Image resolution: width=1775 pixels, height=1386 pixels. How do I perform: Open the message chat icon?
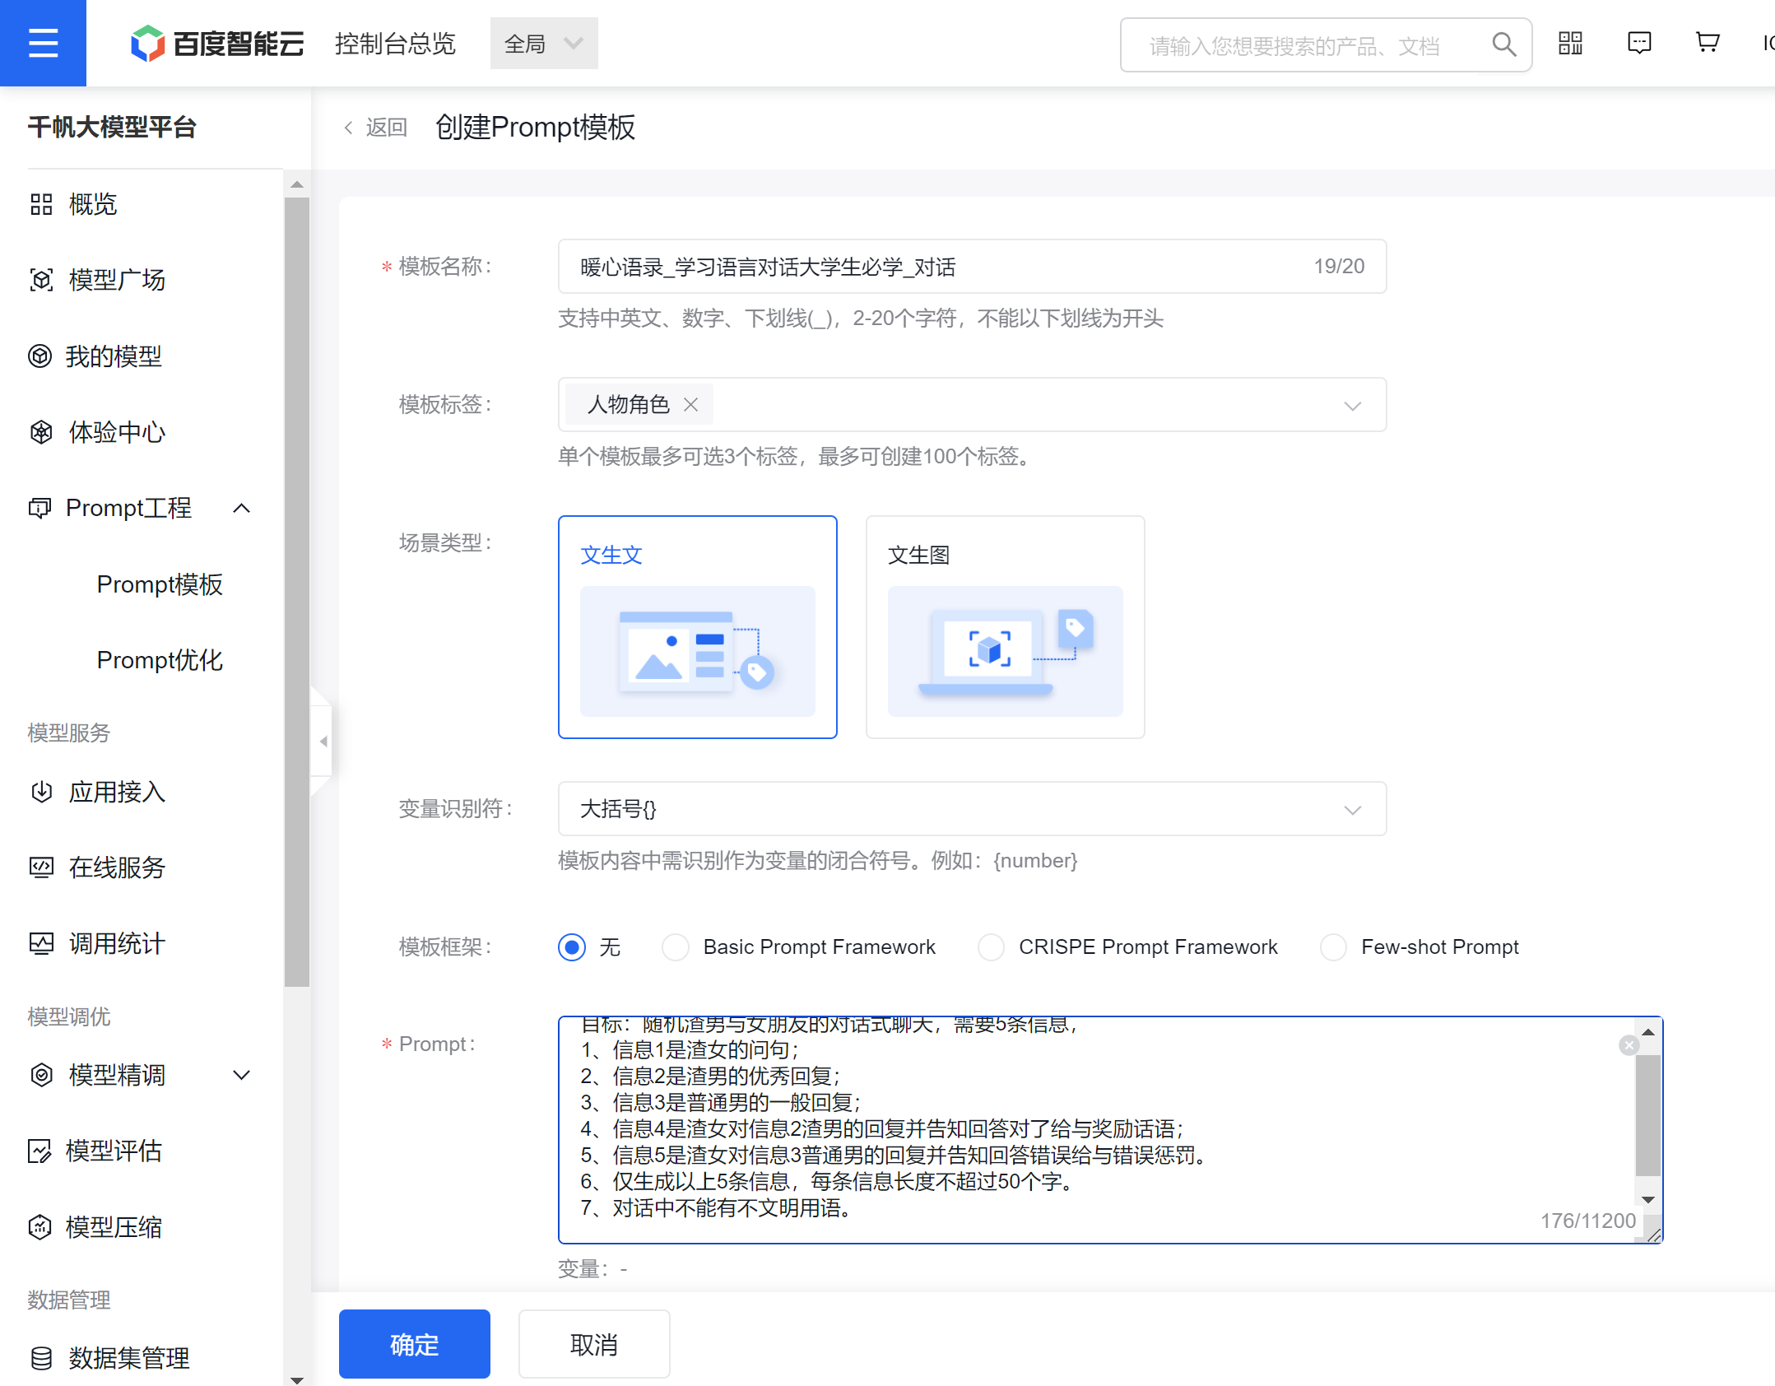click(1639, 43)
